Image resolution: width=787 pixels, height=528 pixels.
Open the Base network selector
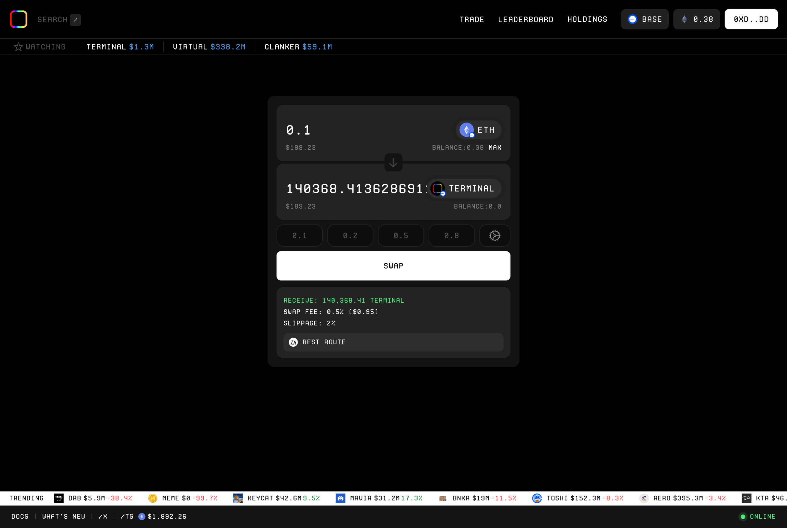tap(645, 19)
